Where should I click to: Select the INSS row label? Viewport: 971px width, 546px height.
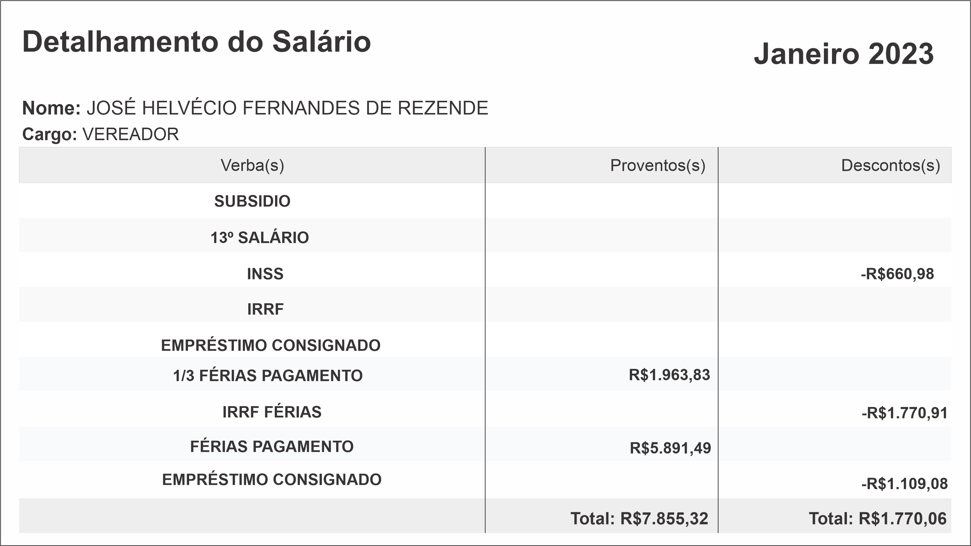265,274
